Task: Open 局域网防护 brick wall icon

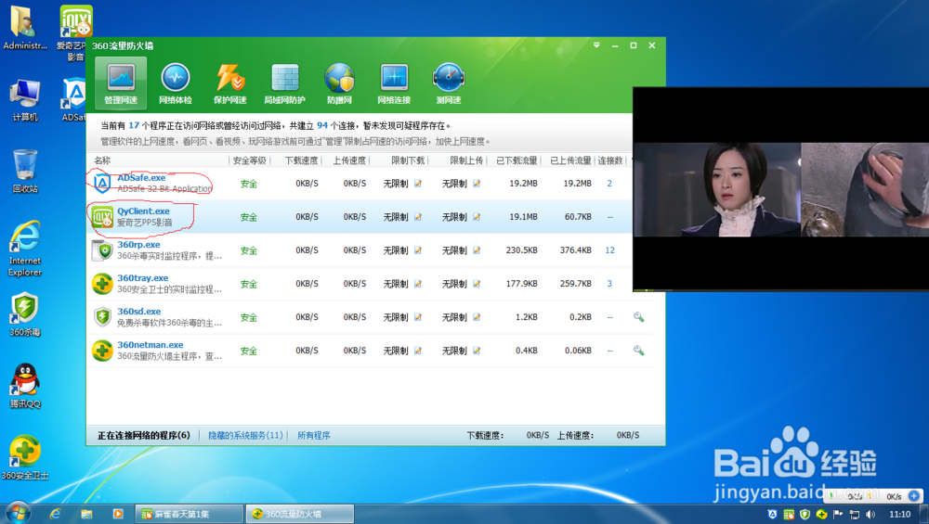Action: (284, 83)
